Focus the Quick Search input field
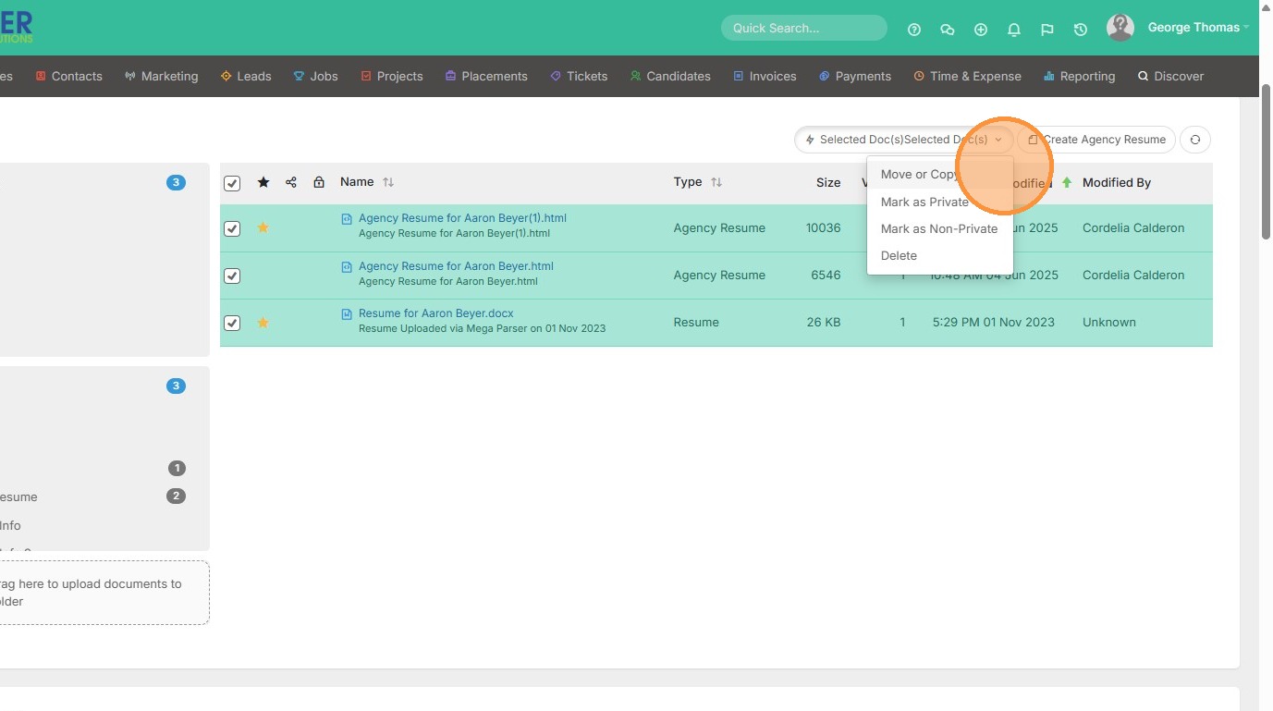 click(802, 28)
